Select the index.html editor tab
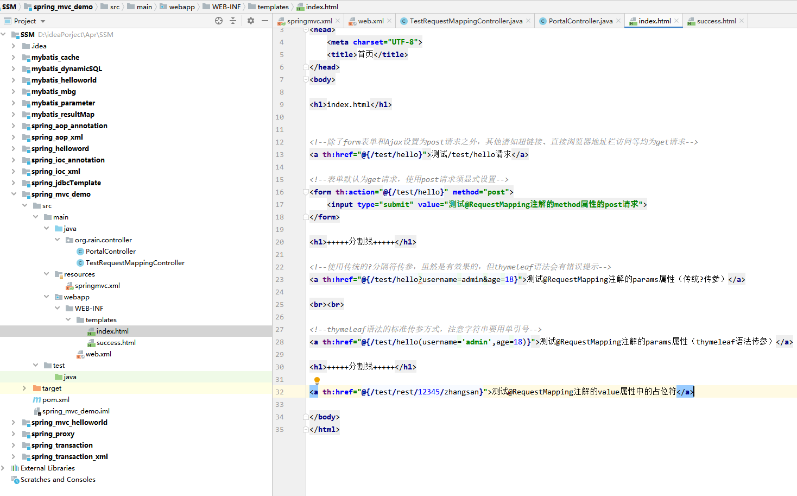This screenshot has width=797, height=496. click(x=655, y=21)
